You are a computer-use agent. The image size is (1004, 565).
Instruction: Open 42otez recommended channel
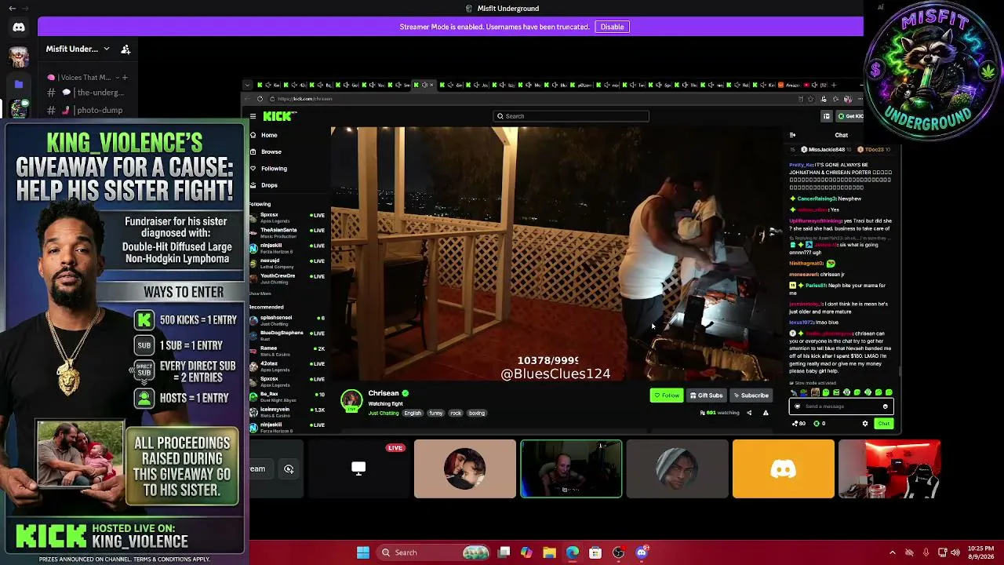[287, 365]
